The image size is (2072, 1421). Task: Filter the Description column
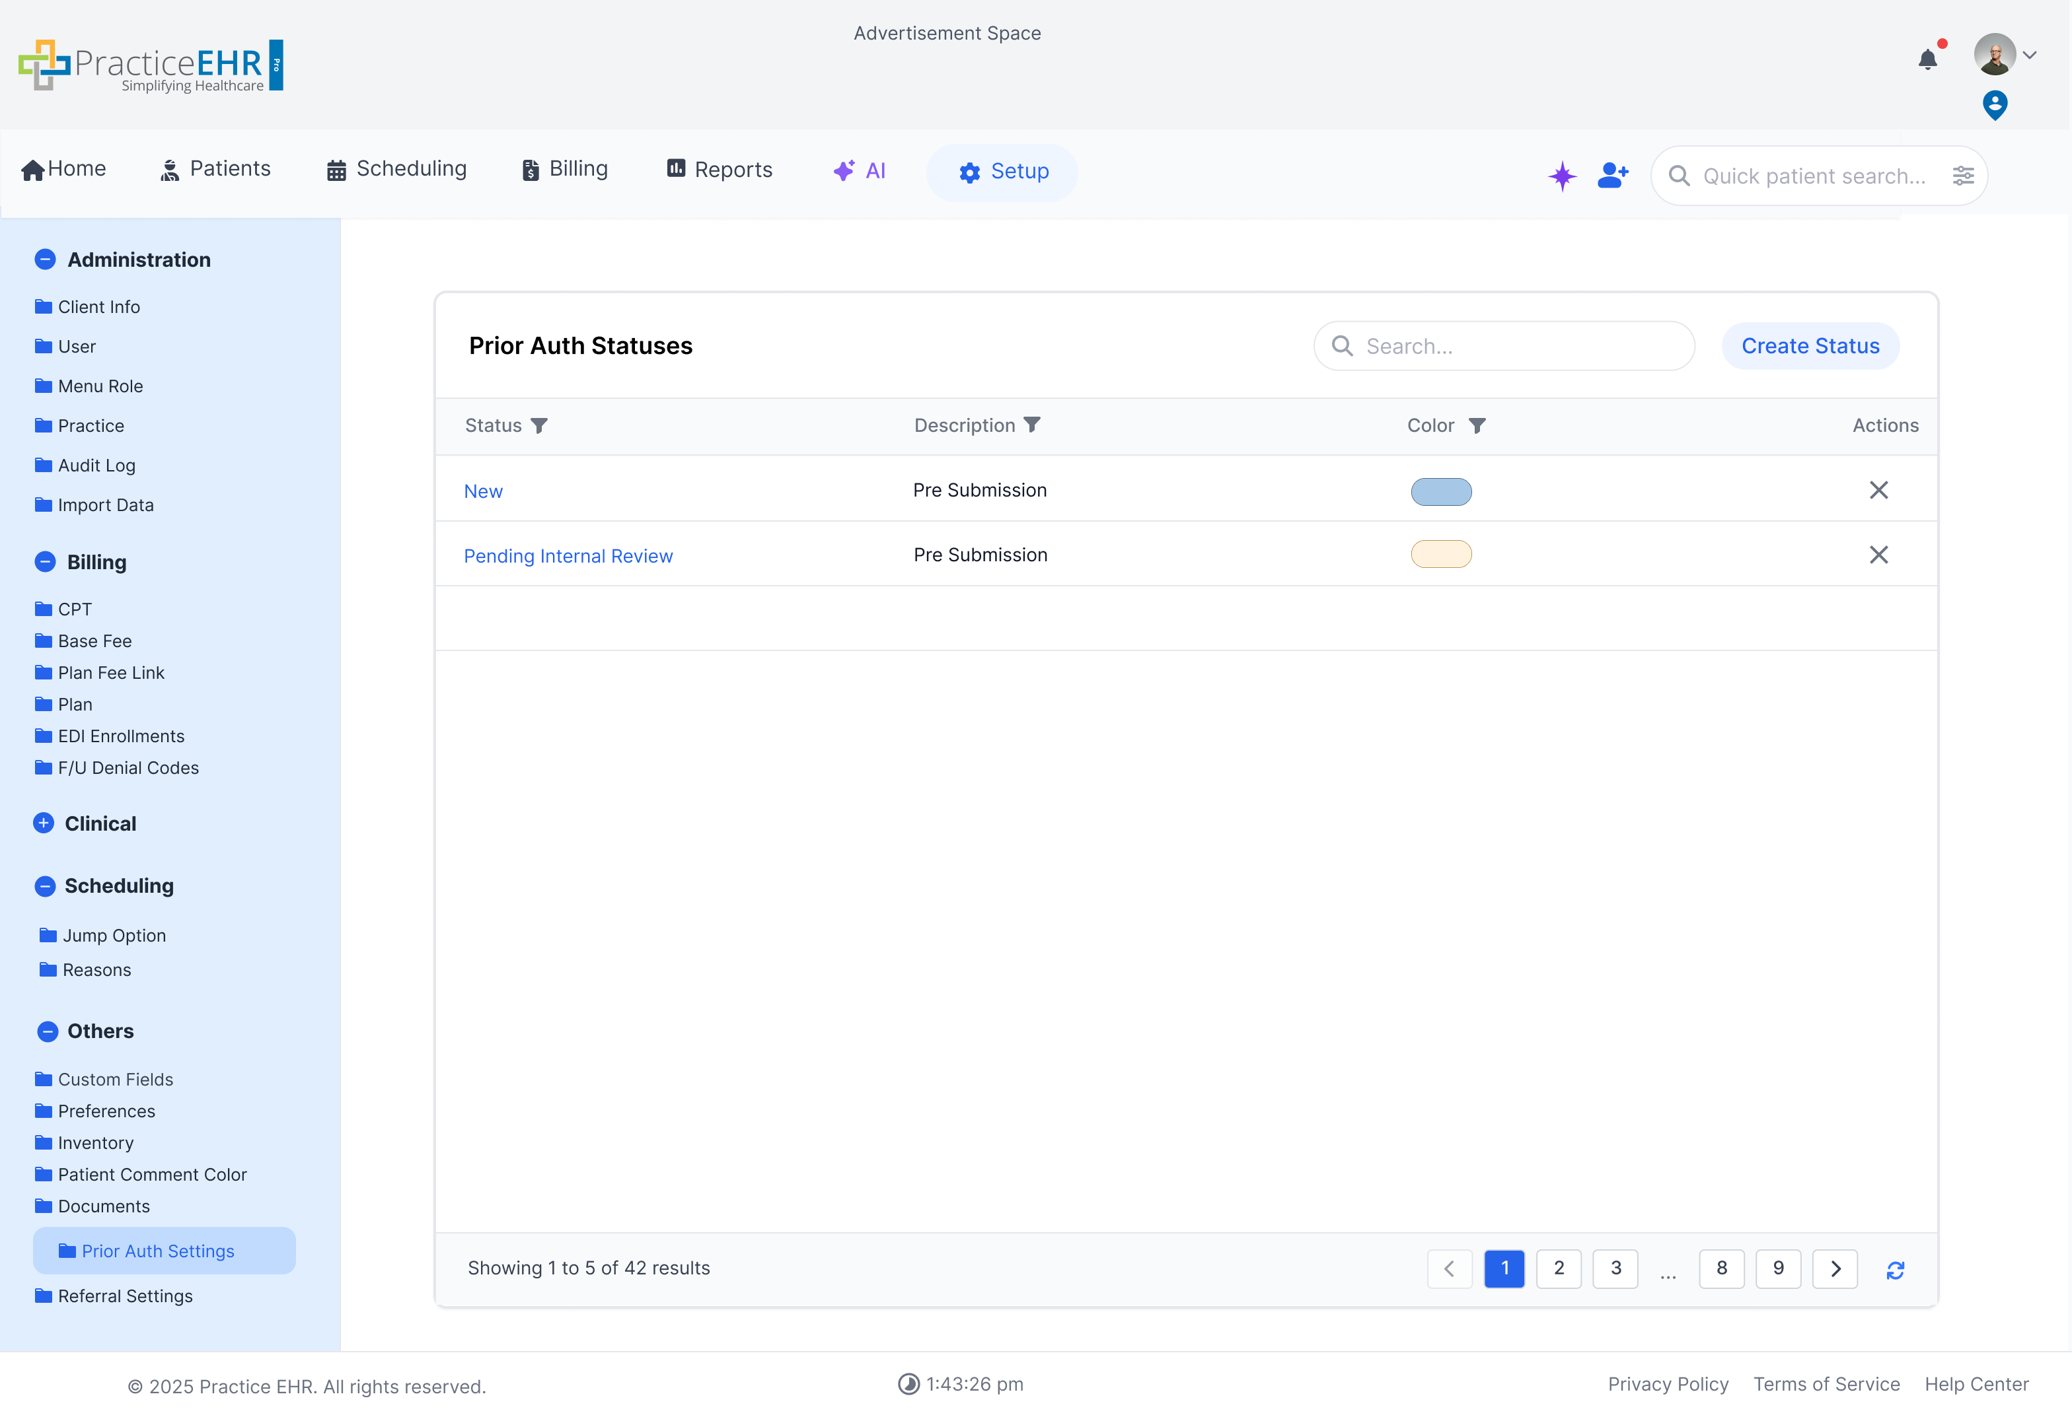click(x=1033, y=425)
